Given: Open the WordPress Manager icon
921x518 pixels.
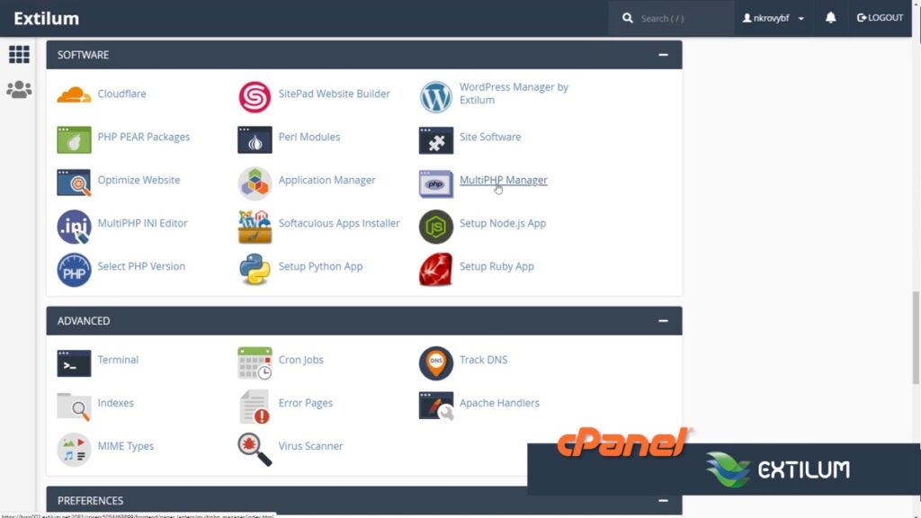Looking at the screenshot, I should (x=436, y=97).
